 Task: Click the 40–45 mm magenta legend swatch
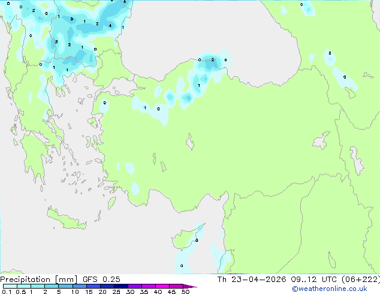pyautogui.click(x=162, y=286)
